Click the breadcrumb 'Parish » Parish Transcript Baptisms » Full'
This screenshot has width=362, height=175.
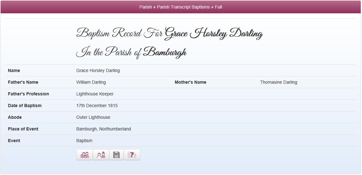tap(181, 7)
